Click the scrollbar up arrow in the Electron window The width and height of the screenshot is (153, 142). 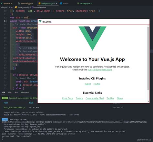(x=148, y=26)
